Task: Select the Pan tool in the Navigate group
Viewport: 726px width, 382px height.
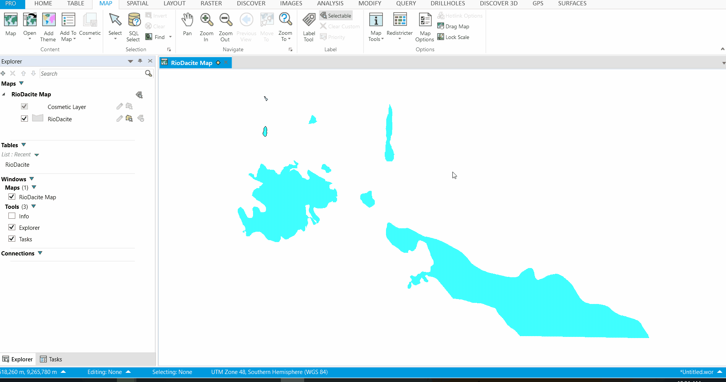Action: (x=187, y=26)
